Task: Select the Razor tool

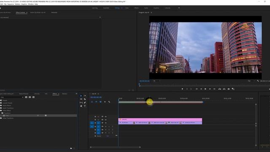Action: [85, 99]
